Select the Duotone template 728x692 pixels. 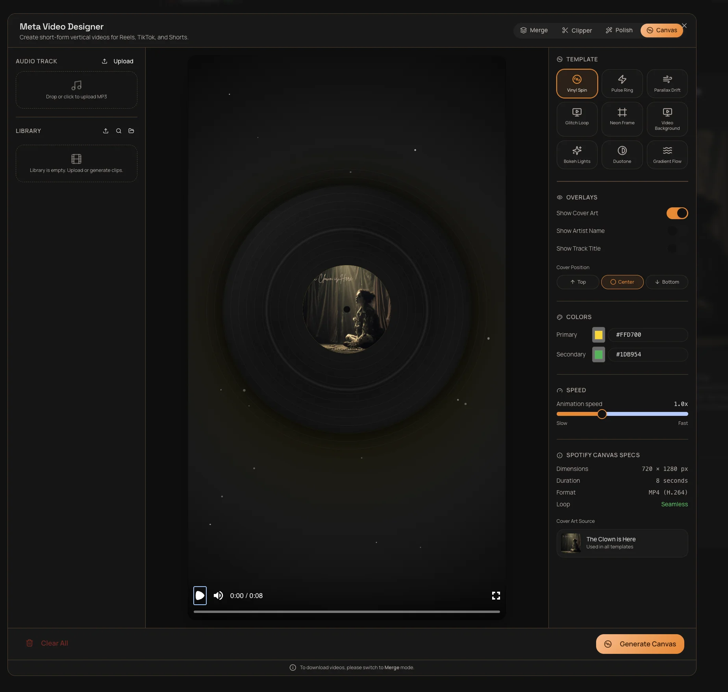622,155
